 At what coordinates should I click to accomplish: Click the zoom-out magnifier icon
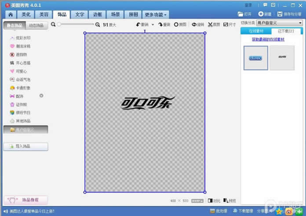click(53, 25)
